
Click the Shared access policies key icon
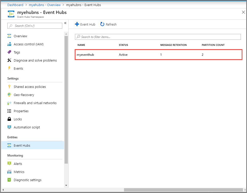coord(9,87)
